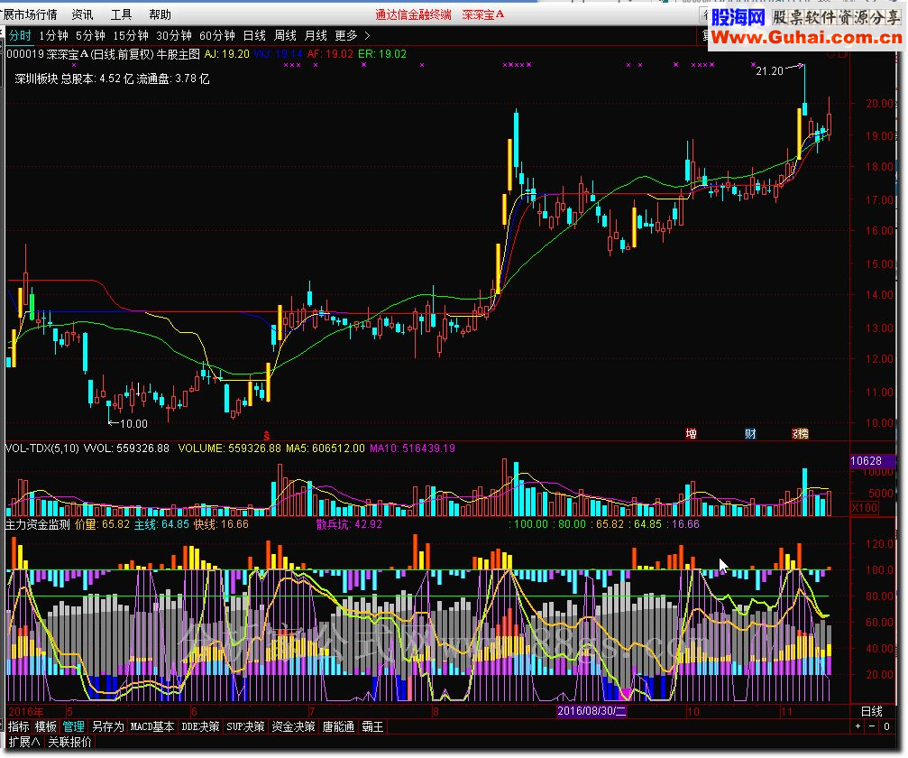The image size is (908, 758).
Task: Click the 000019 深深宝A stock label
Action: click(48, 54)
